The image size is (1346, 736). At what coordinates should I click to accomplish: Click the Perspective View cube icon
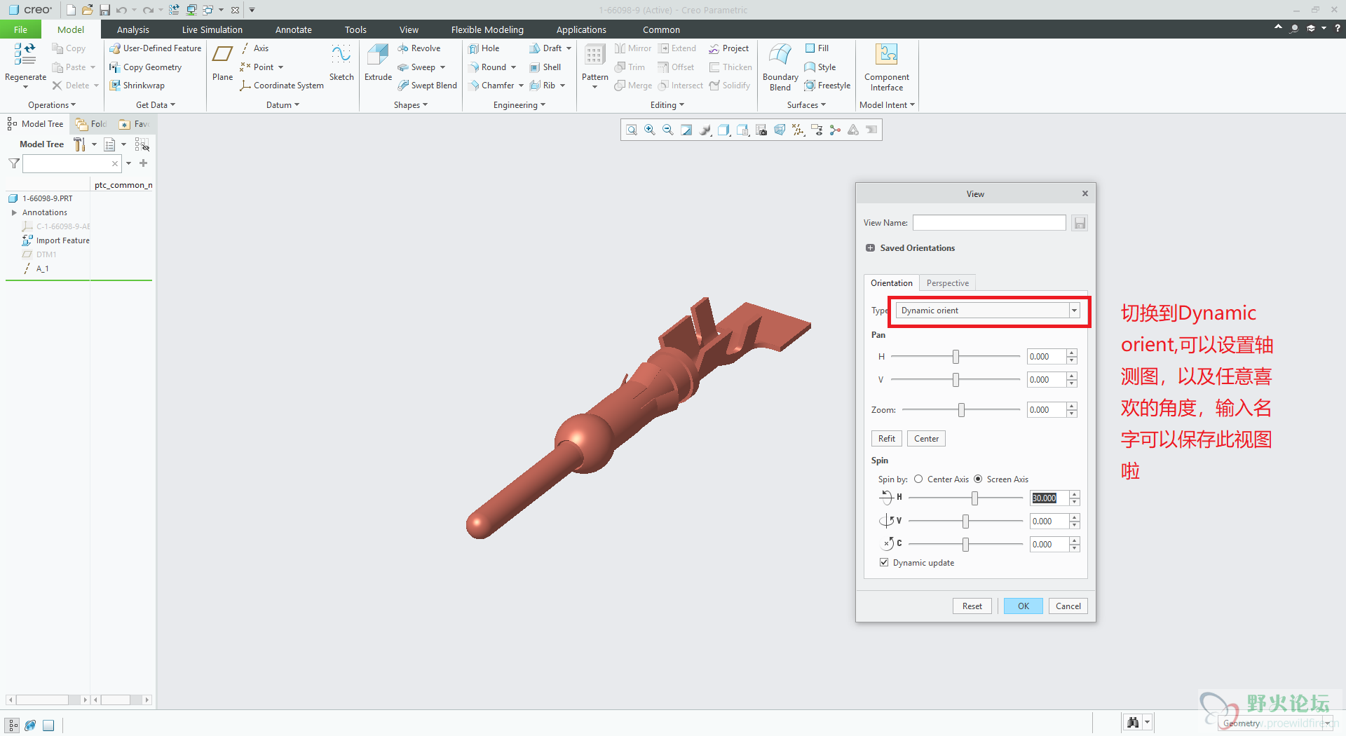point(780,130)
